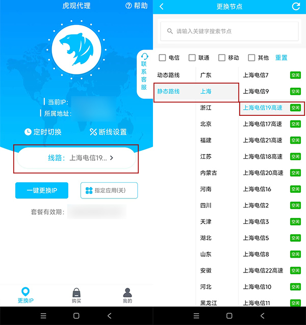Select 动态路线 route type
306x325 pixels.
[x=168, y=75]
